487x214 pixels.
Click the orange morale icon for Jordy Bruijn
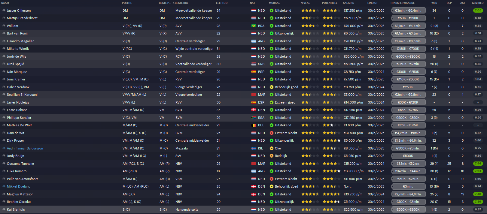[272, 156]
